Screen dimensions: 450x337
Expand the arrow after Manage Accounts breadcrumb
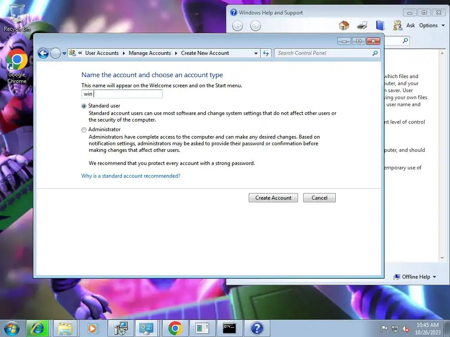[x=176, y=53]
